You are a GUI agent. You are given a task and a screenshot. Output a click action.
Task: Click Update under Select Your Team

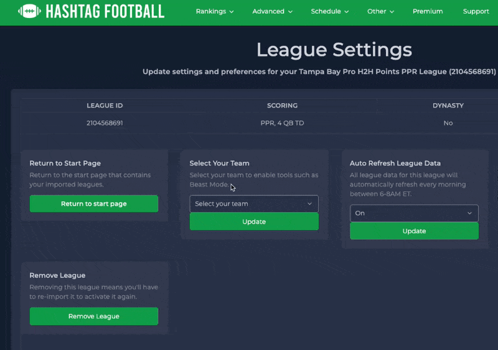pyautogui.click(x=254, y=221)
